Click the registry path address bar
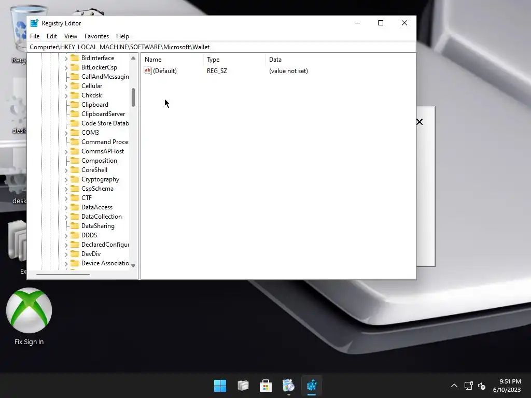 (221, 47)
